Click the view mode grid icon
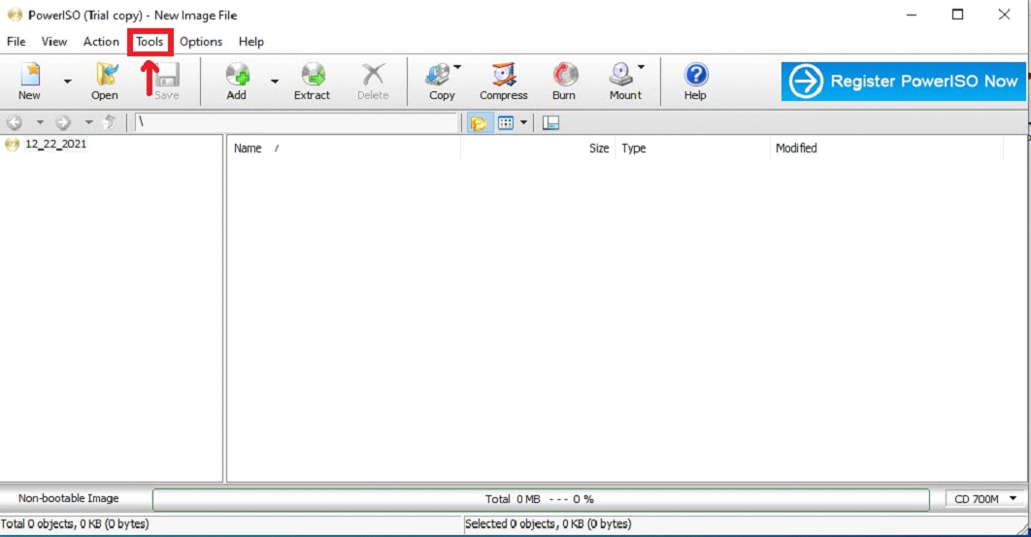Viewport: 1031px width, 537px height. (506, 123)
